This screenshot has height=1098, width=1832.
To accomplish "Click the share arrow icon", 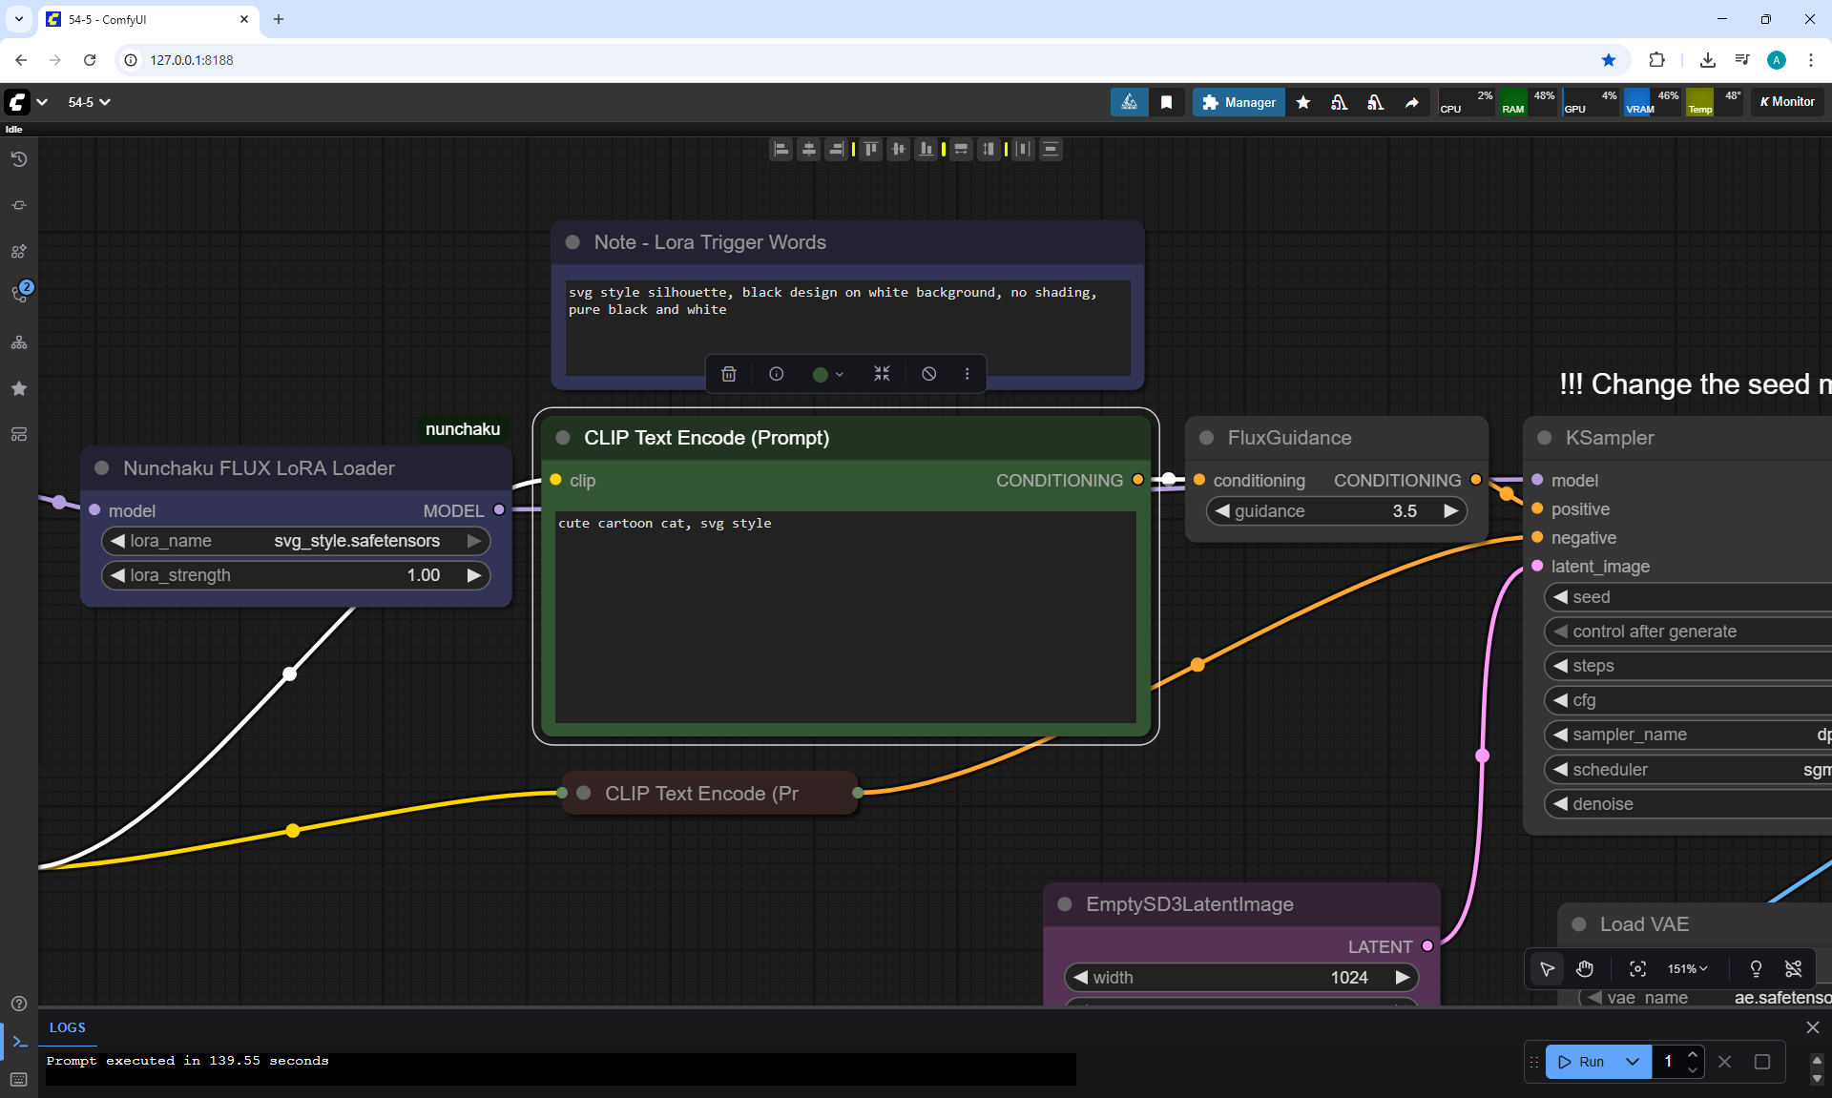I will (1411, 102).
